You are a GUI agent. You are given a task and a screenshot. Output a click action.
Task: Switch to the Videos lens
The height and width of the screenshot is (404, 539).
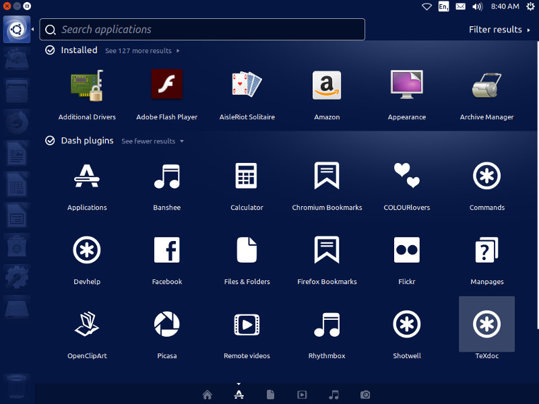coord(302,395)
